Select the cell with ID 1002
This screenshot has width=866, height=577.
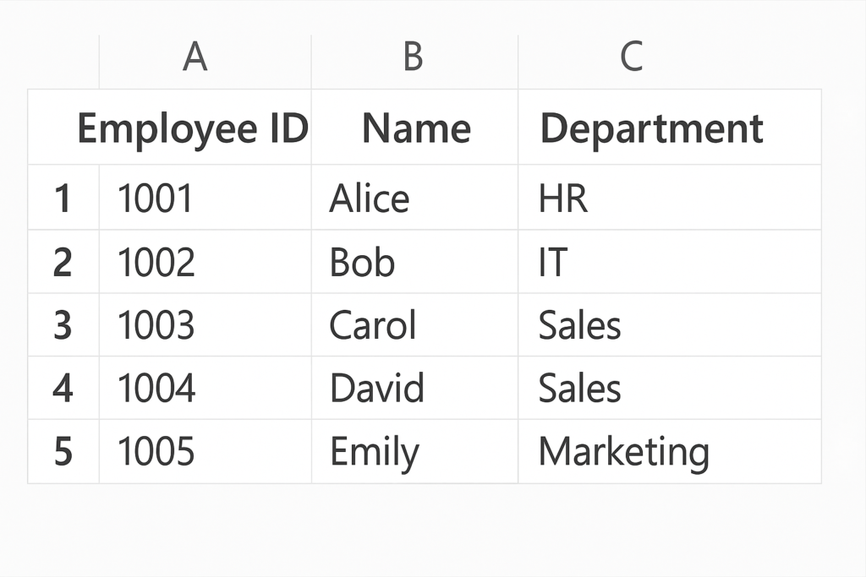point(156,262)
